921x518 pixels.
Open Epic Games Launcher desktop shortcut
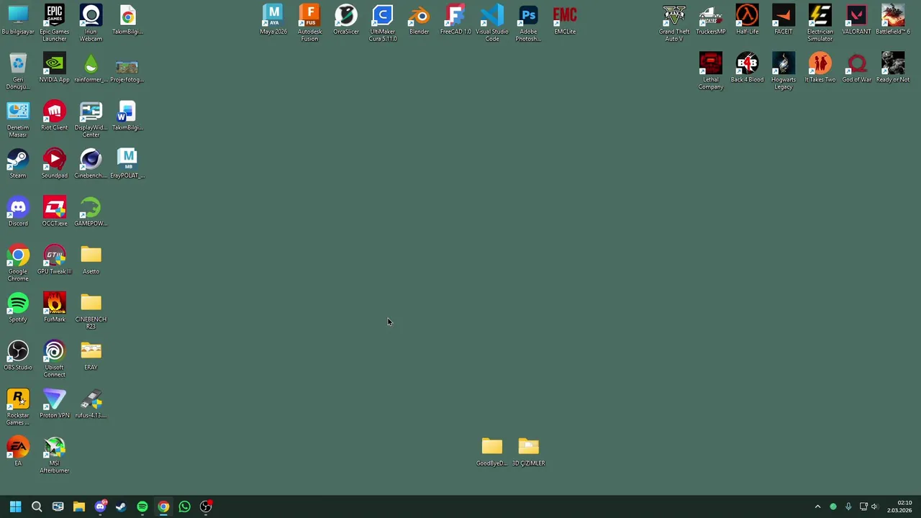click(54, 22)
